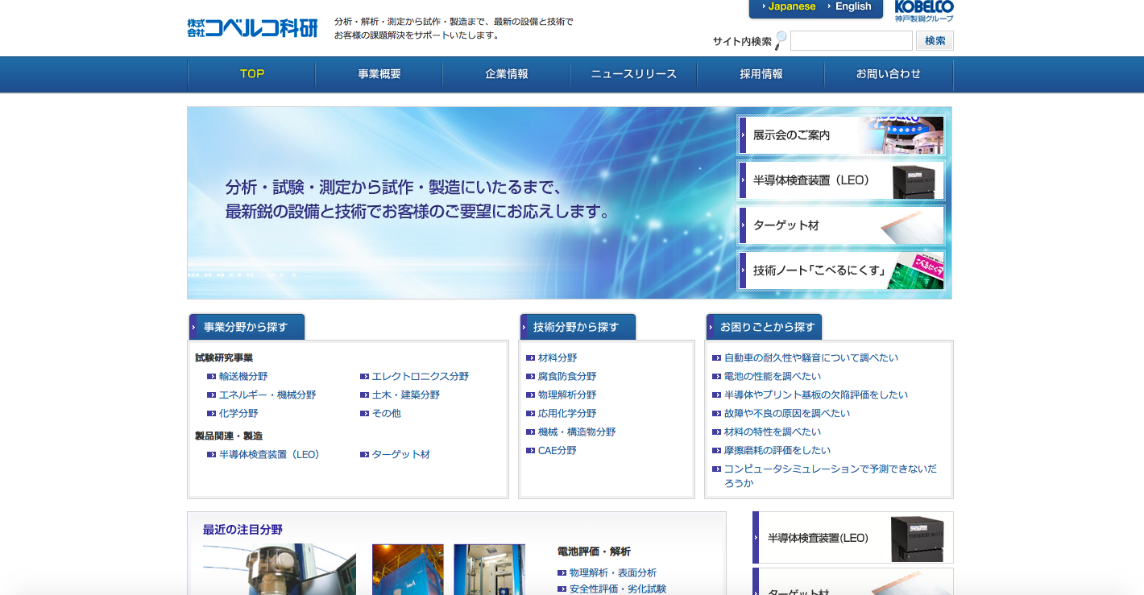
Task: Select the お困りごとから探す tab header
Action: click(x=764, y=327)
